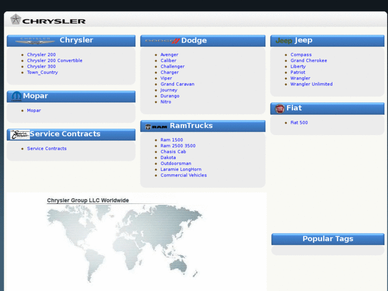Go to the Commercial Vehicles page
Viewport: 388px width, 291px height.
(x=184, y=175)
